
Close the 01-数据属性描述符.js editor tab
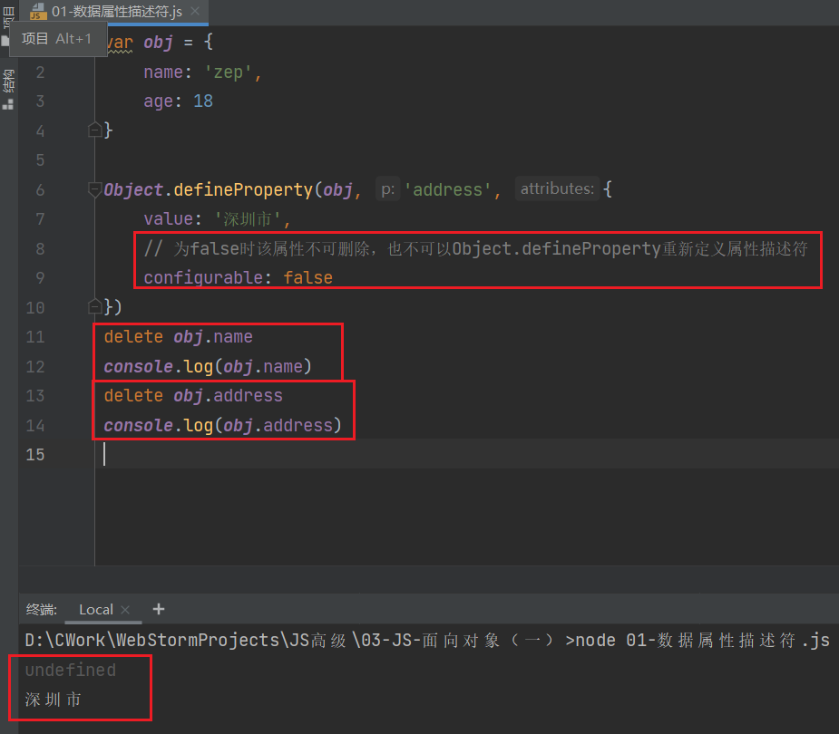195,11
